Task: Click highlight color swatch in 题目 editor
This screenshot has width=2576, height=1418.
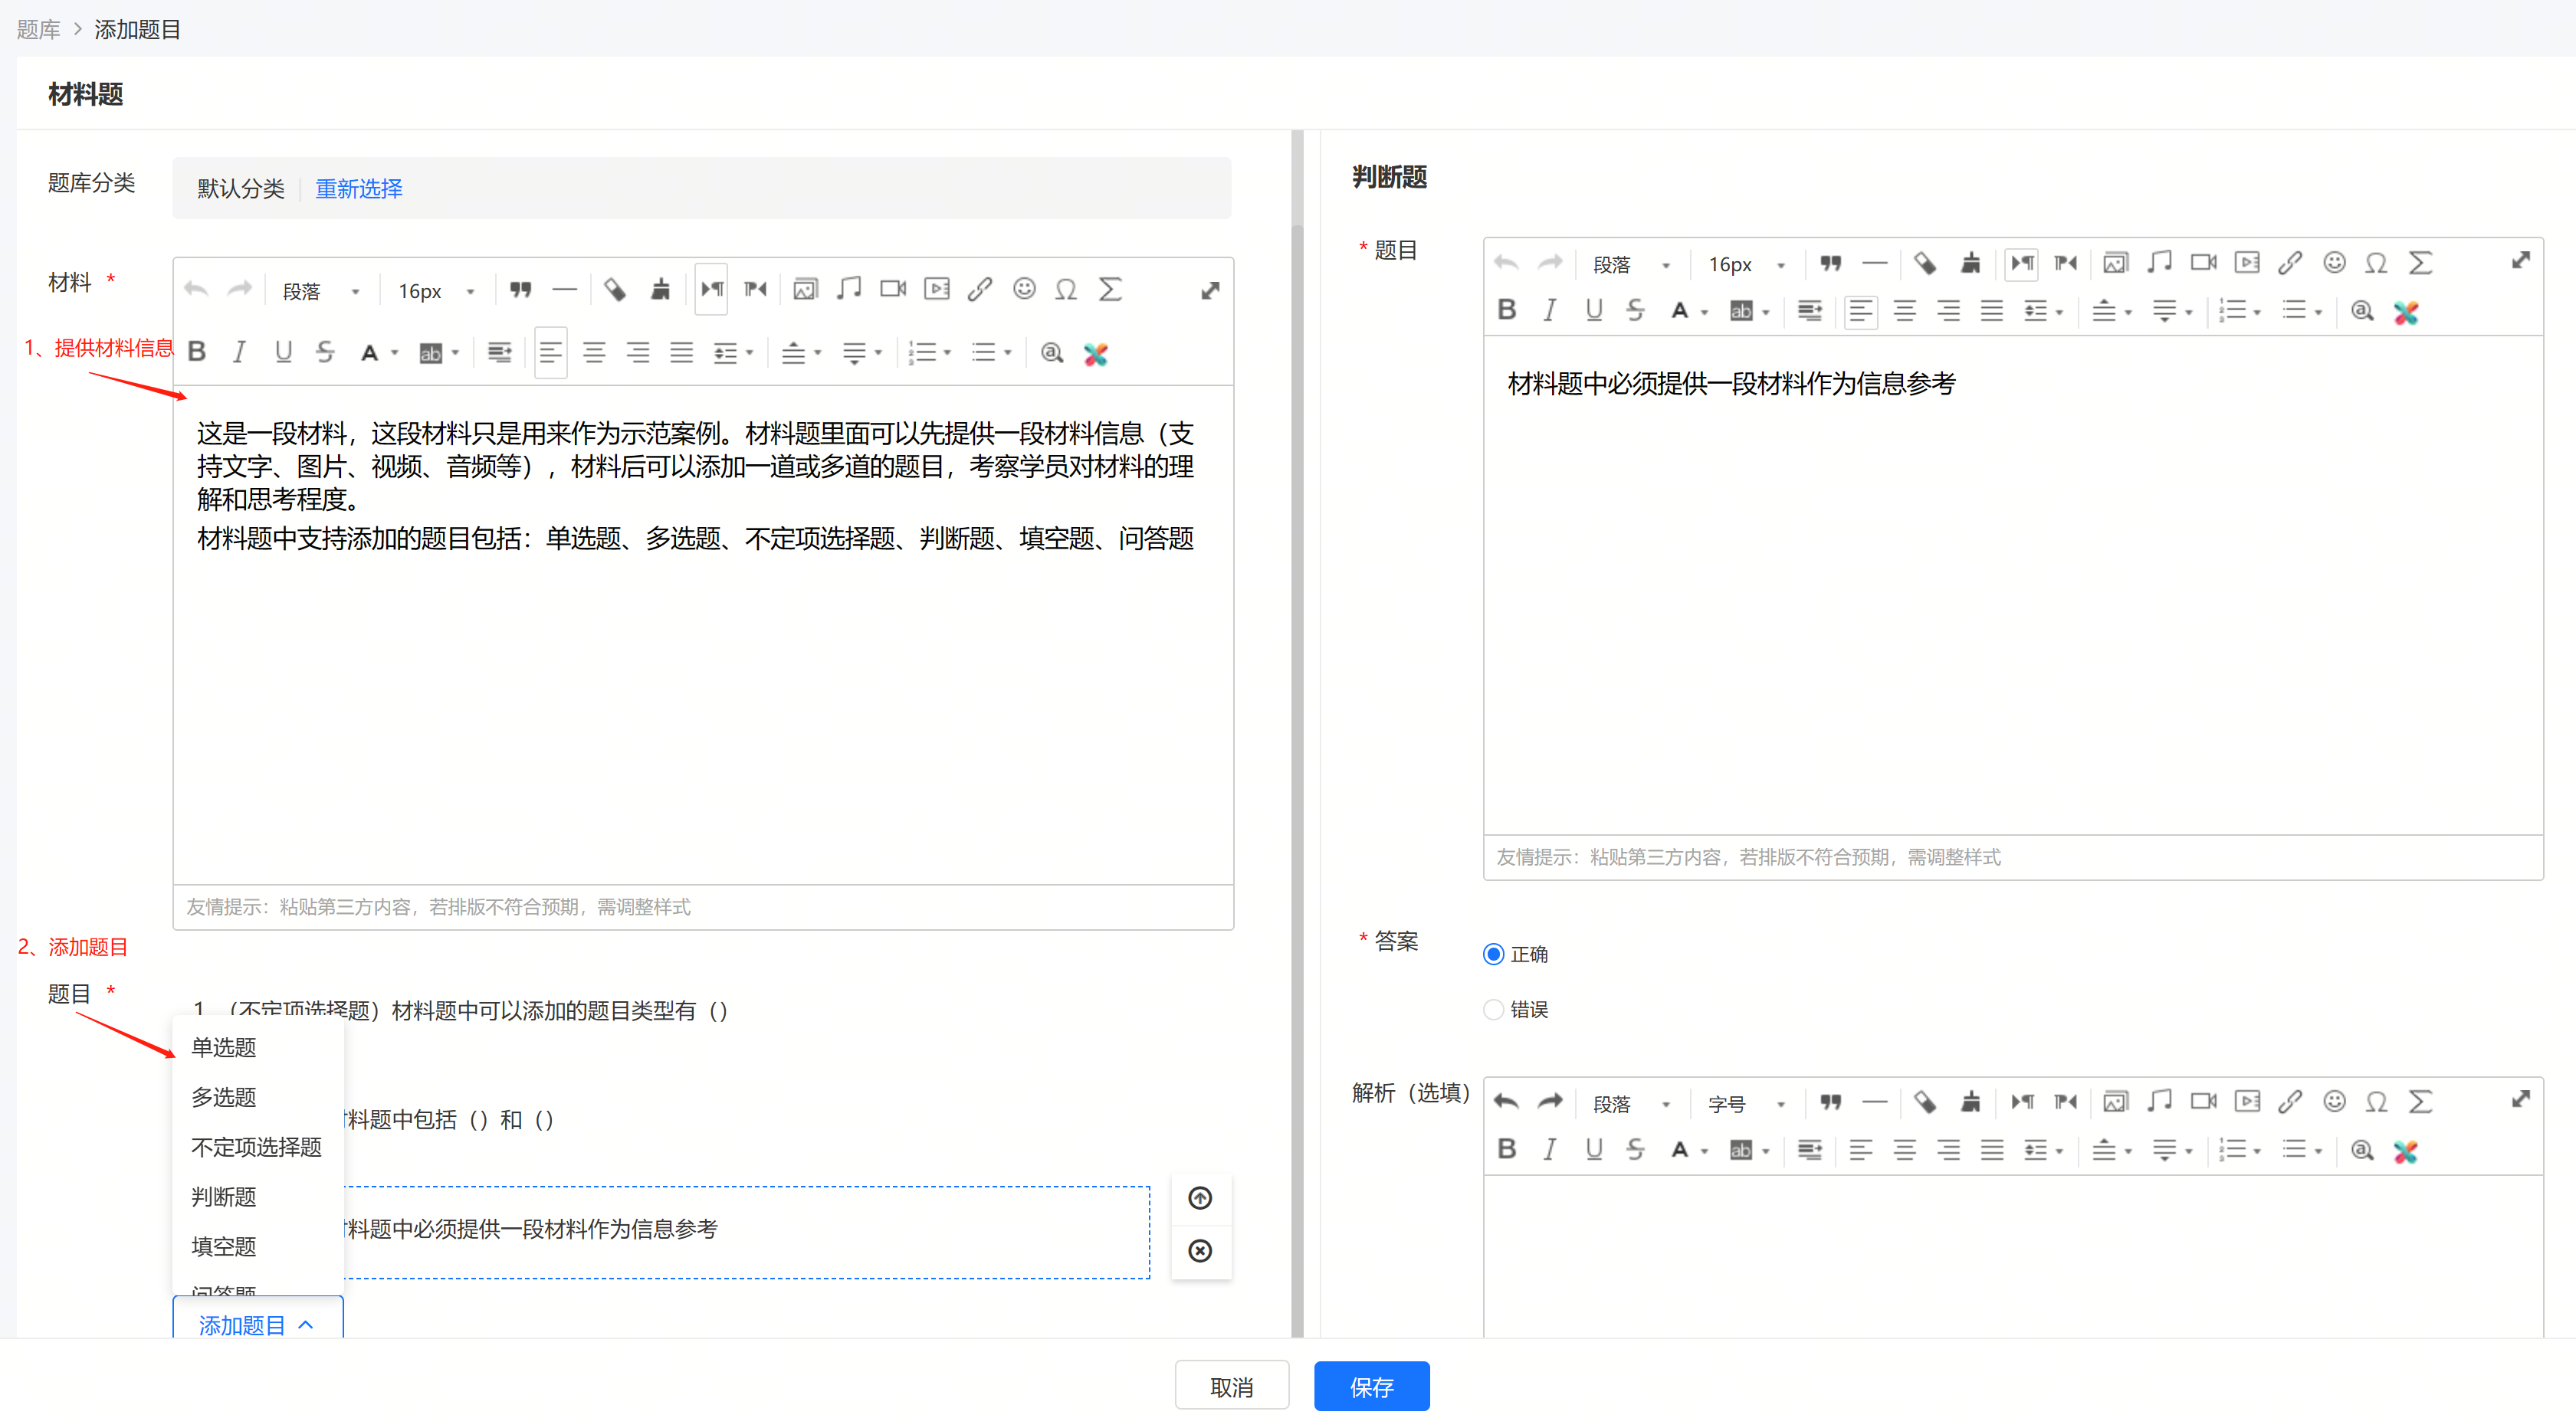Action: pyautogui.click(x=1741, y=311)
